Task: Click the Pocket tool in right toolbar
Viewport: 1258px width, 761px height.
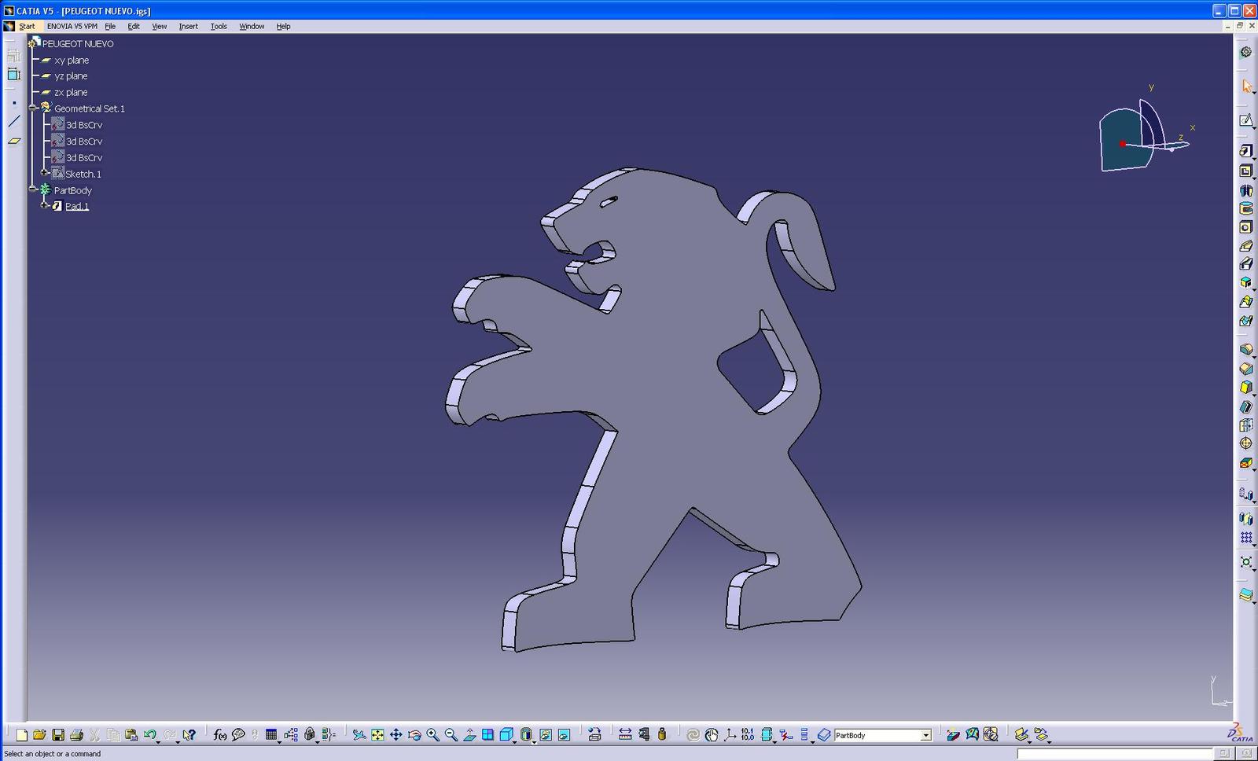Action: (x=1246, y=171)
